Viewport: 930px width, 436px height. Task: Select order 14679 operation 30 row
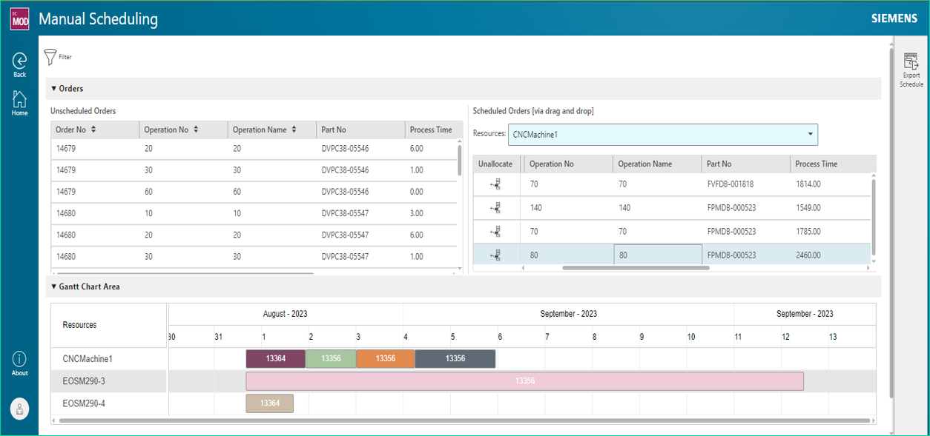(x=254, y=170)
